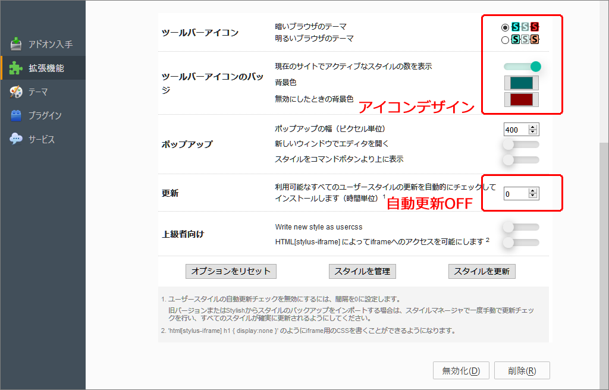Screen dimensions: 609x390
Task: Click the テーマ palette icon
Action: tap(16, 92)
